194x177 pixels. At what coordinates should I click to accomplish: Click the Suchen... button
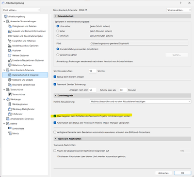click(177, 55)
